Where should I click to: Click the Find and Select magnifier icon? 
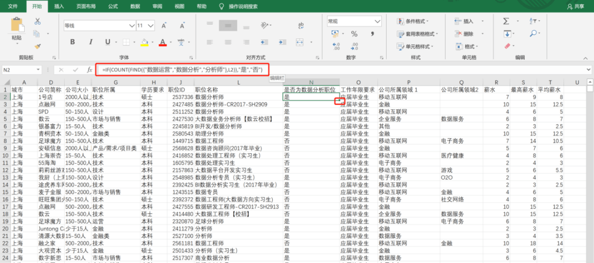coord(532,33)
